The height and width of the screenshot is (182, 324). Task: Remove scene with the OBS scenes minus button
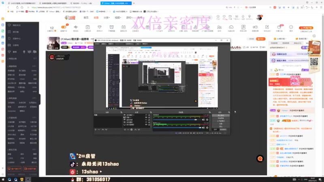tap(99, 129)
